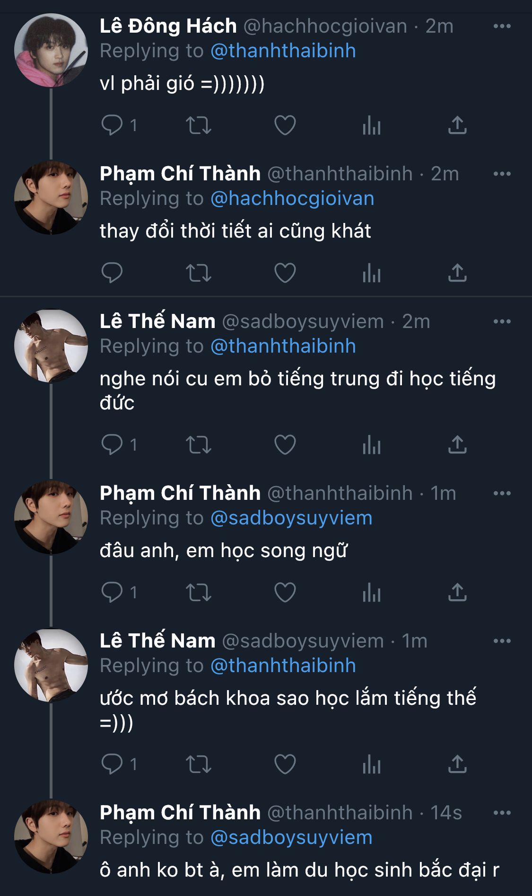Like the "đâu anh, em học song ngữ" tweet
The height and width of the screenshot is (896, 532).
tap(285, 593)
